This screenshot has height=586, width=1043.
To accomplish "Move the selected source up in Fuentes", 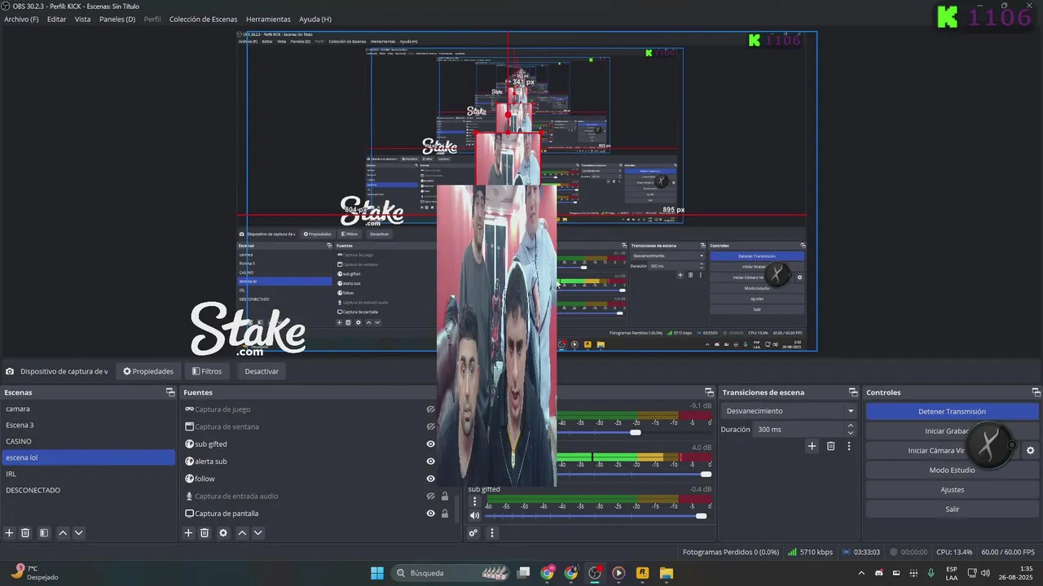I will pyautogui.click(x=242, y=533).
